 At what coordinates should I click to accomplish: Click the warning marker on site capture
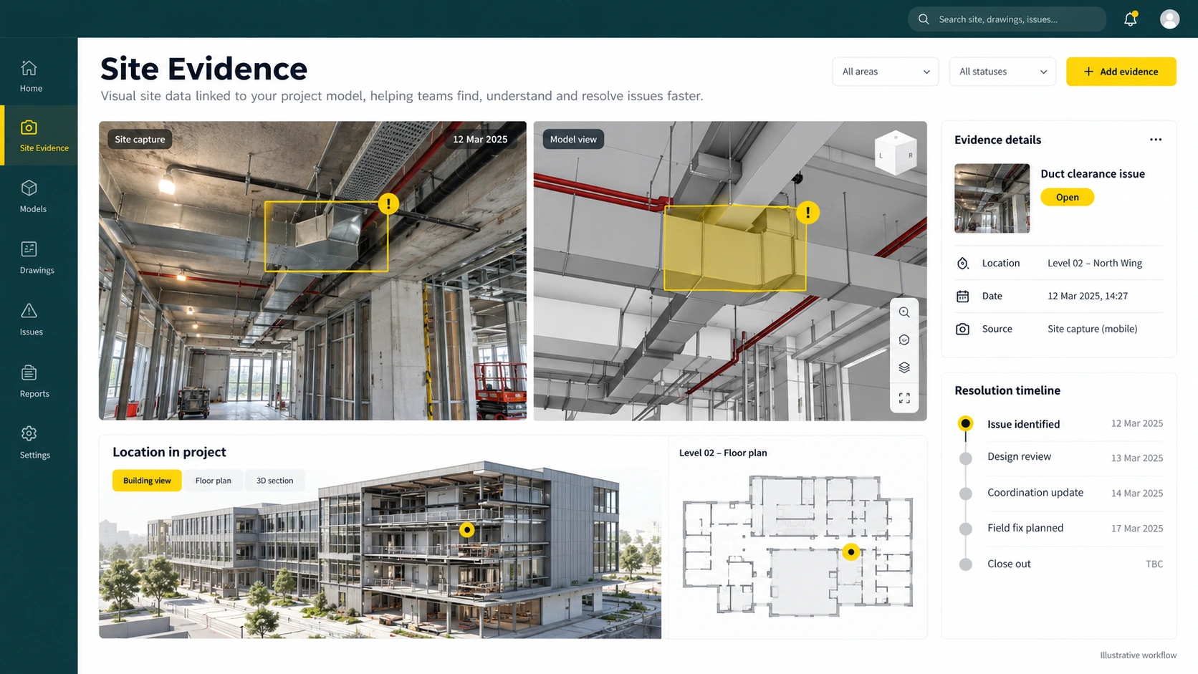click(x=388, y=204)
